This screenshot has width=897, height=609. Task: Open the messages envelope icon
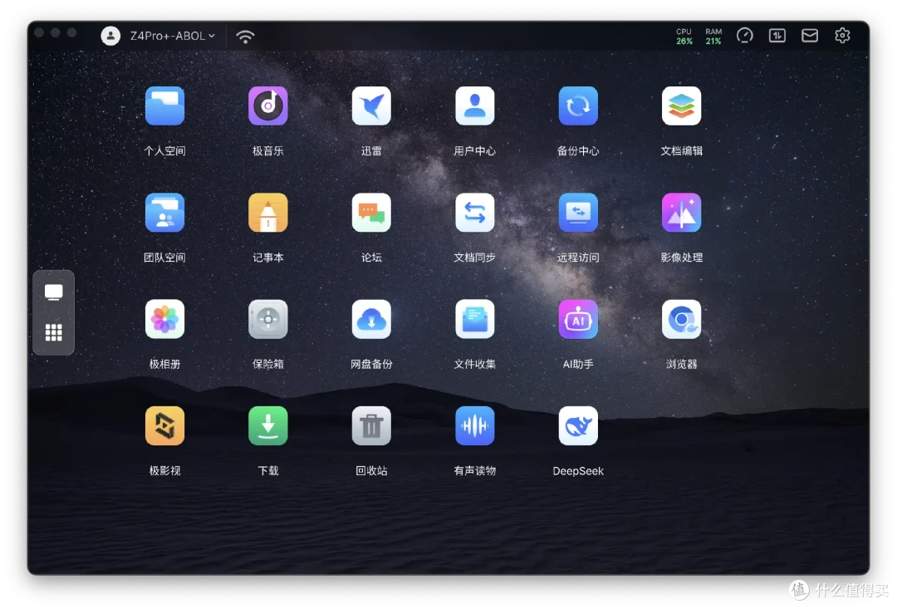click(x=810, y=36)
